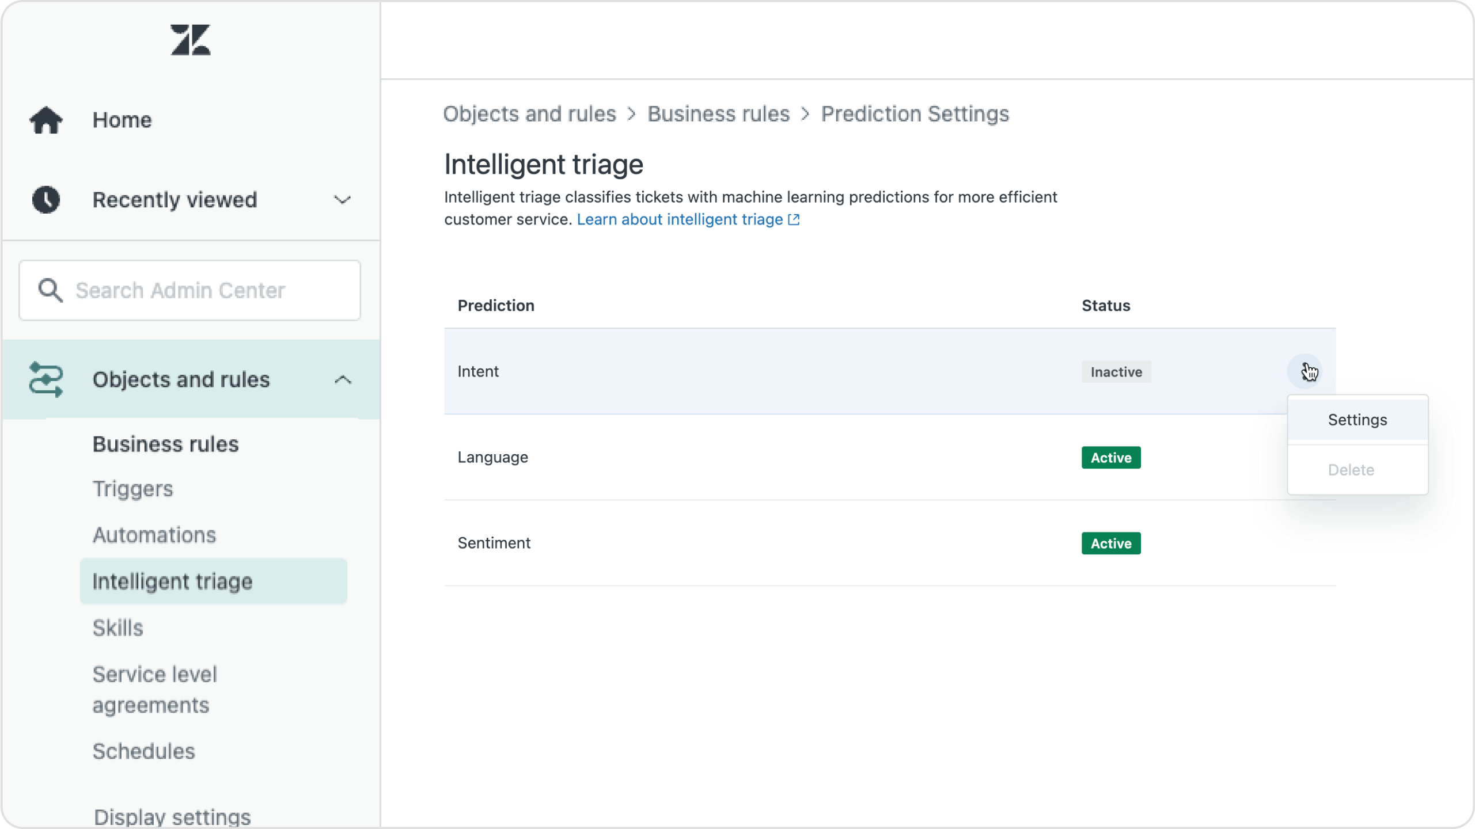
Task: Click the search magnifier icon in Admin Center
Action: click(x=51, y=291)
